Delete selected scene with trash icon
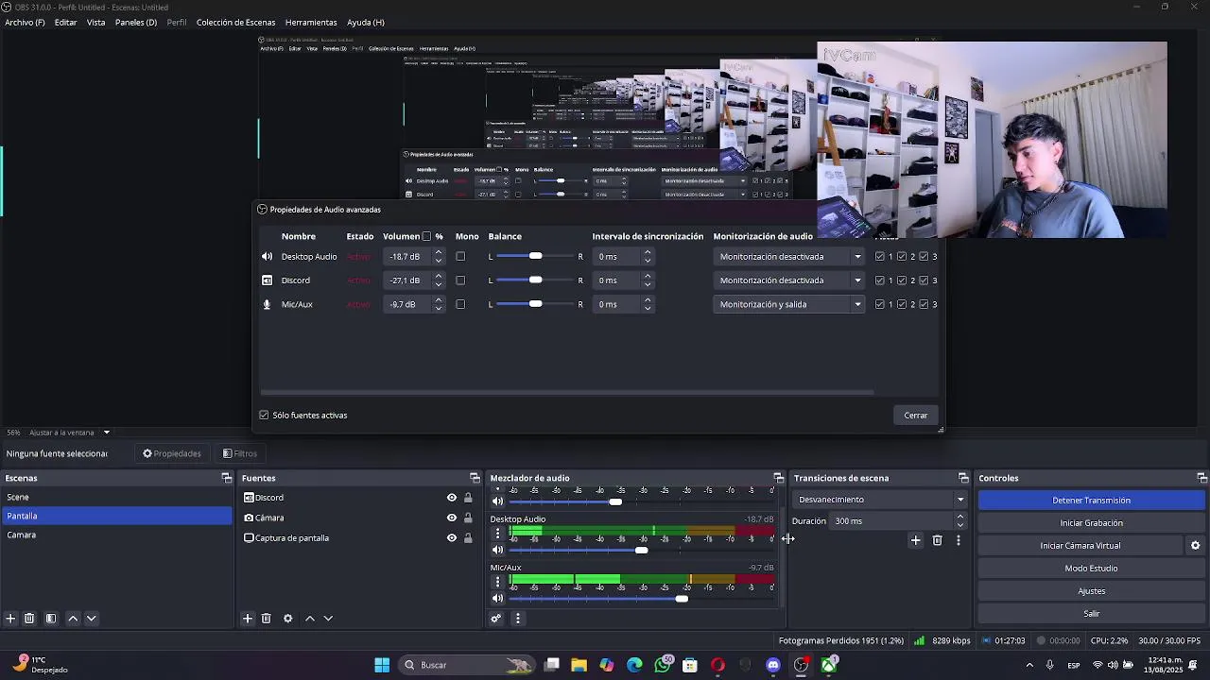 pyautogui.click(x=29, y=619)
